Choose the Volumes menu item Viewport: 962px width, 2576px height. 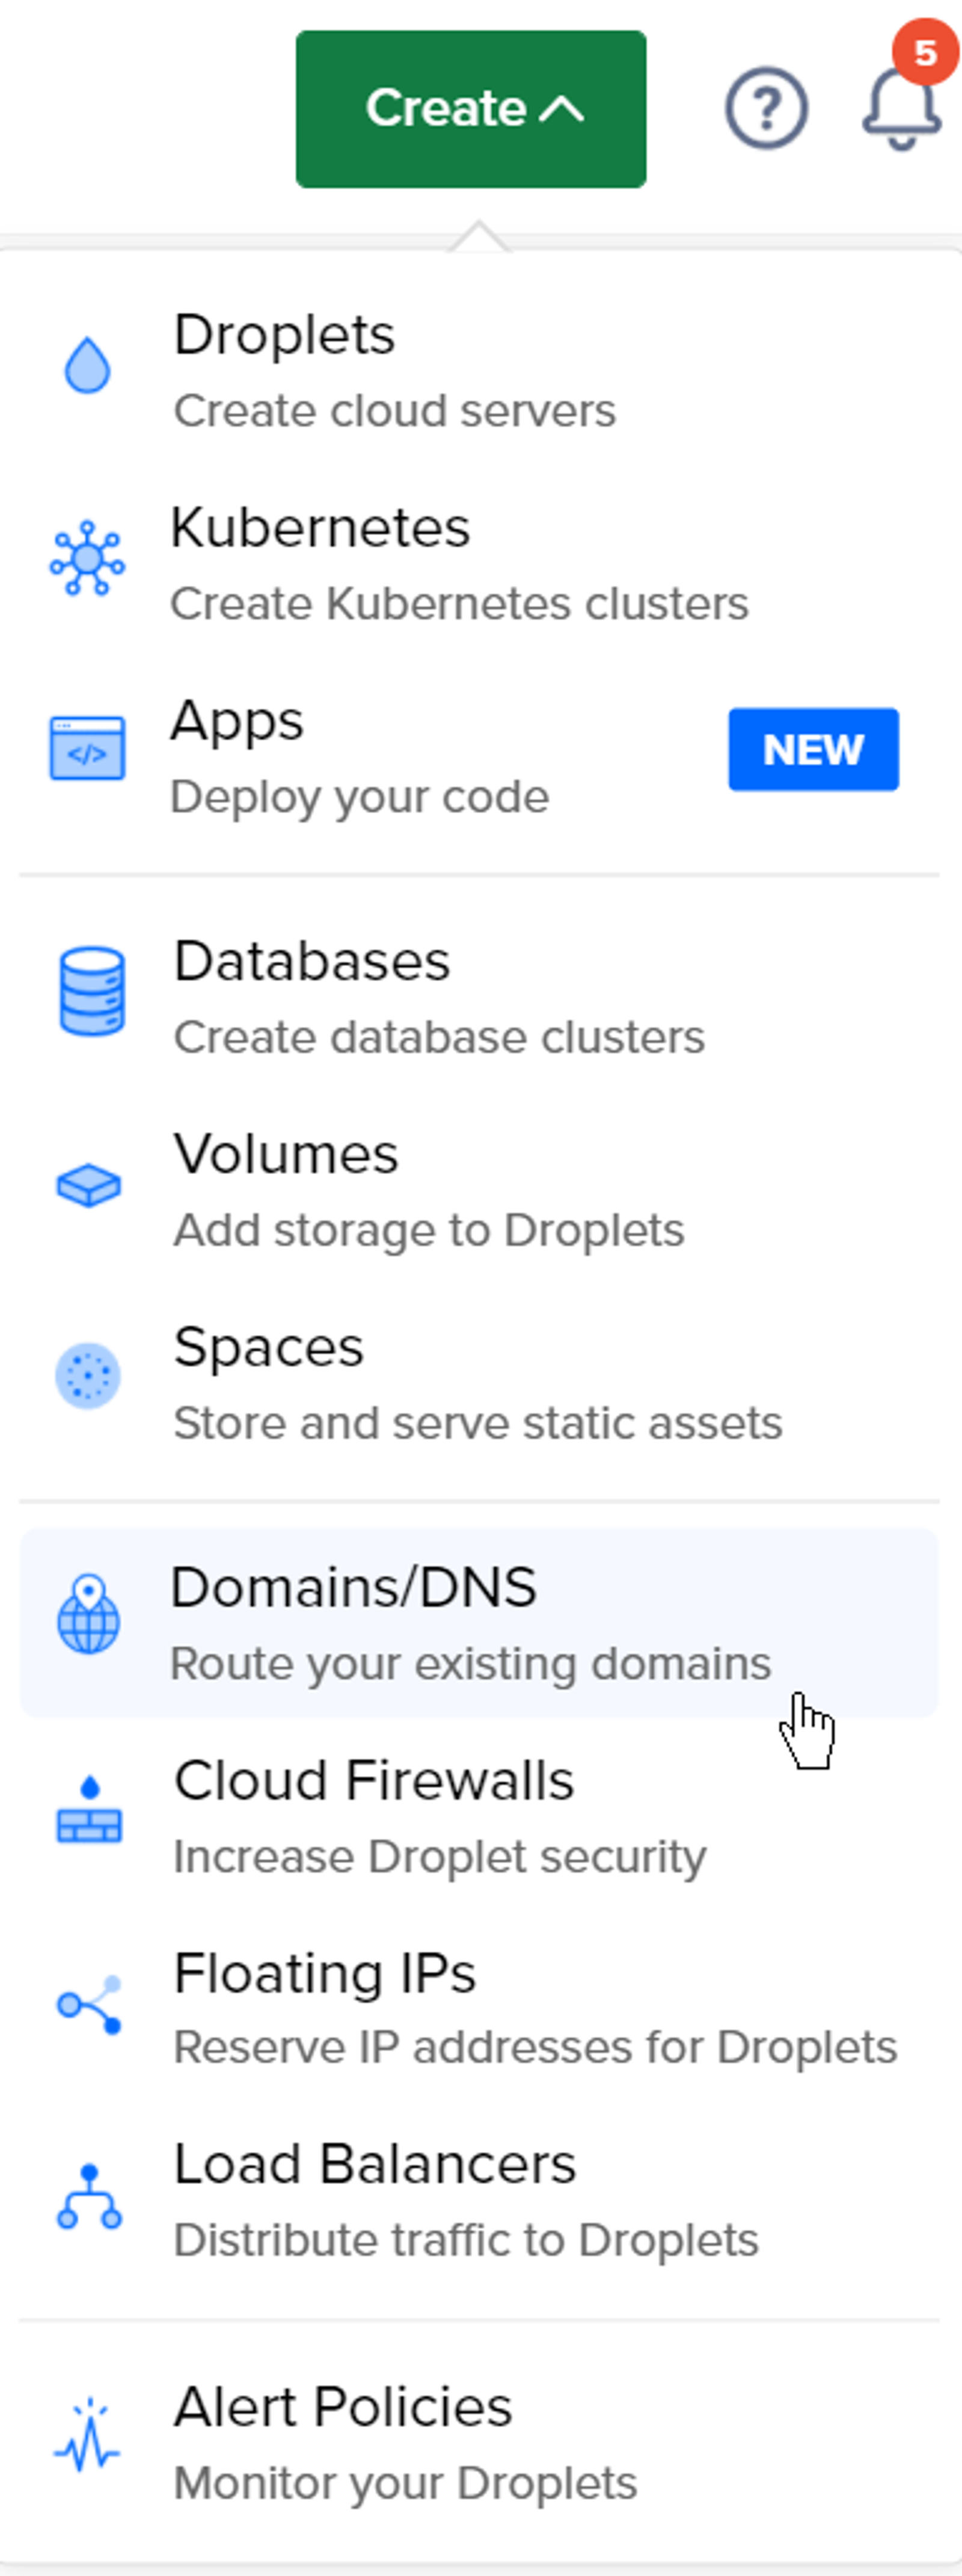(479, 1190)
